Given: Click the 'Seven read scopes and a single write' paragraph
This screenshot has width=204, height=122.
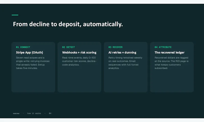Looking at the screenshot, I should point(33,63).
